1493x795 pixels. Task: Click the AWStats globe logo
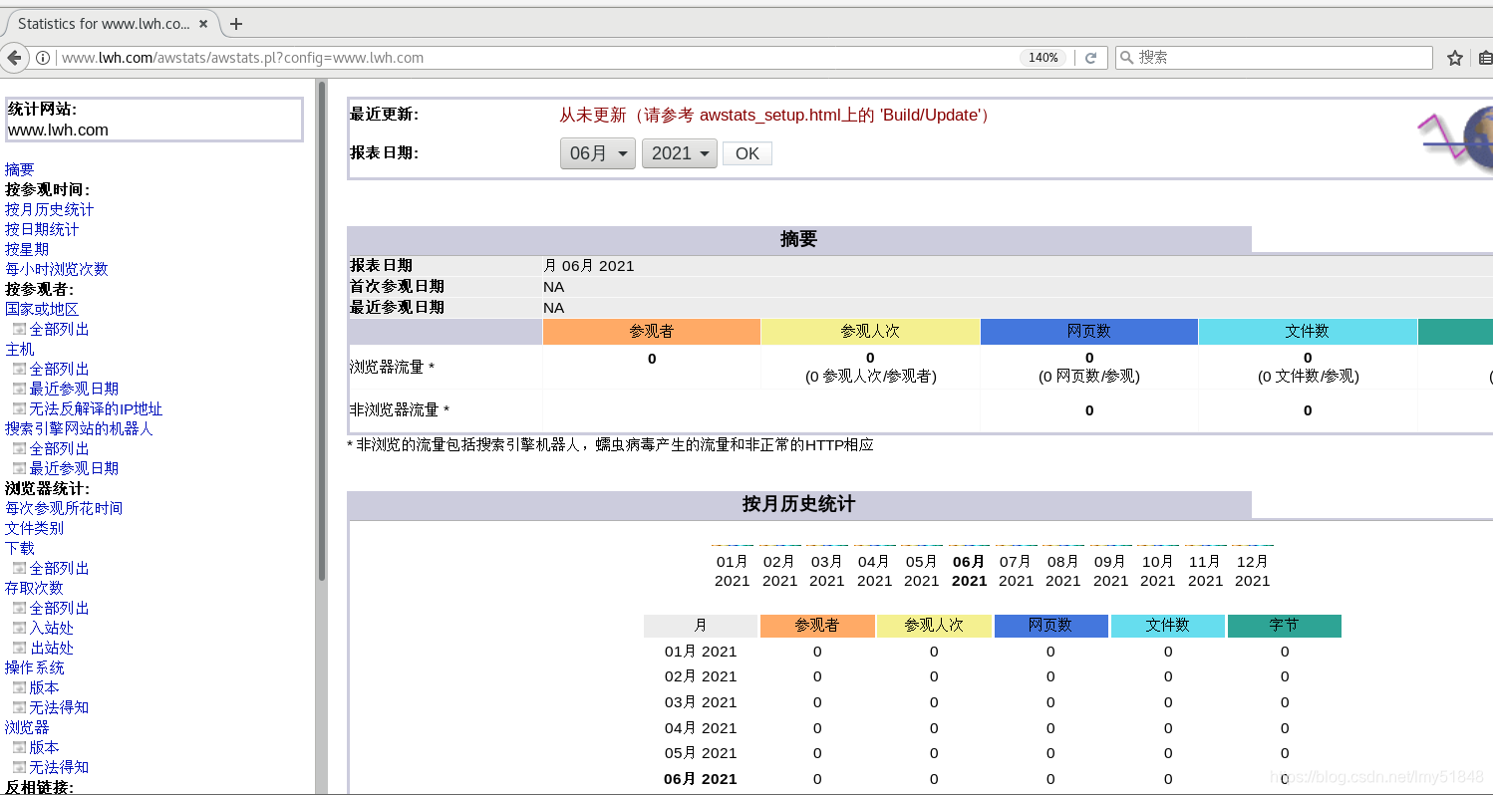coord(1457,138)
